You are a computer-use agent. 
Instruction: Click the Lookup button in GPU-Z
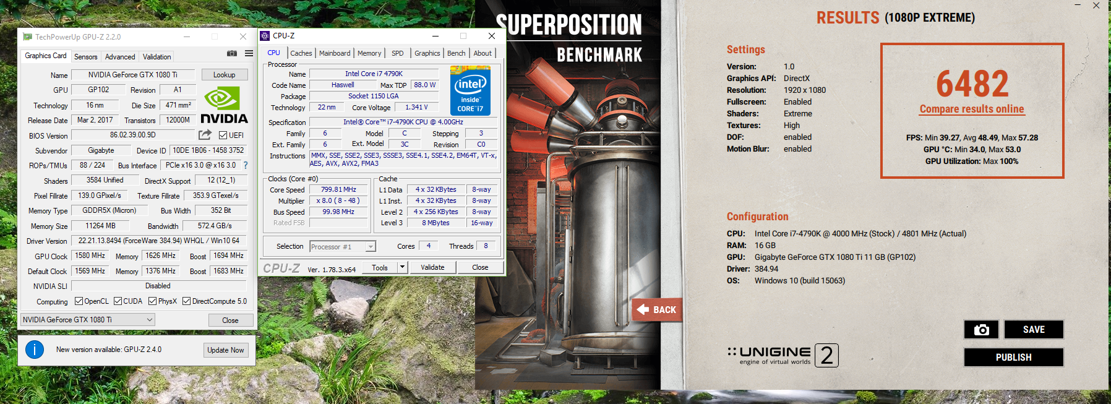[x=225, y=75]
